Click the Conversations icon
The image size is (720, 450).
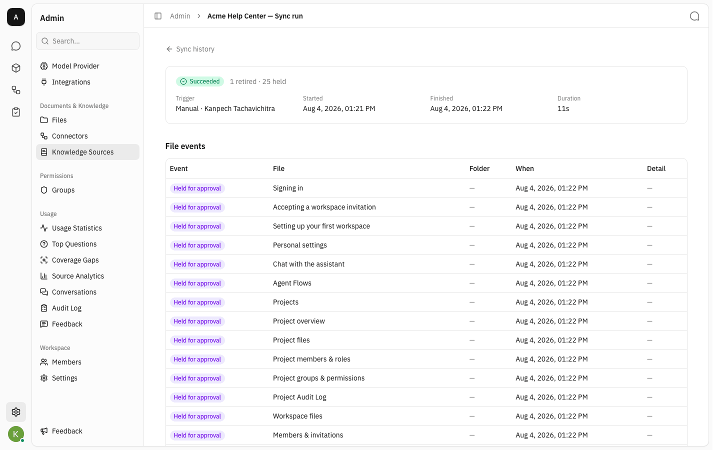[x=44, y=292]
